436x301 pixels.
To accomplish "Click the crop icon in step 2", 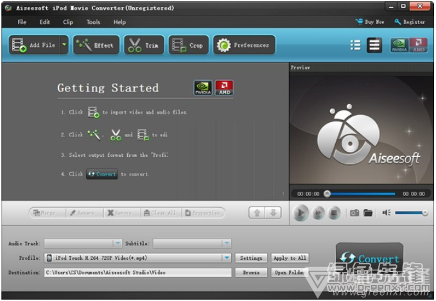I will 143,135.
